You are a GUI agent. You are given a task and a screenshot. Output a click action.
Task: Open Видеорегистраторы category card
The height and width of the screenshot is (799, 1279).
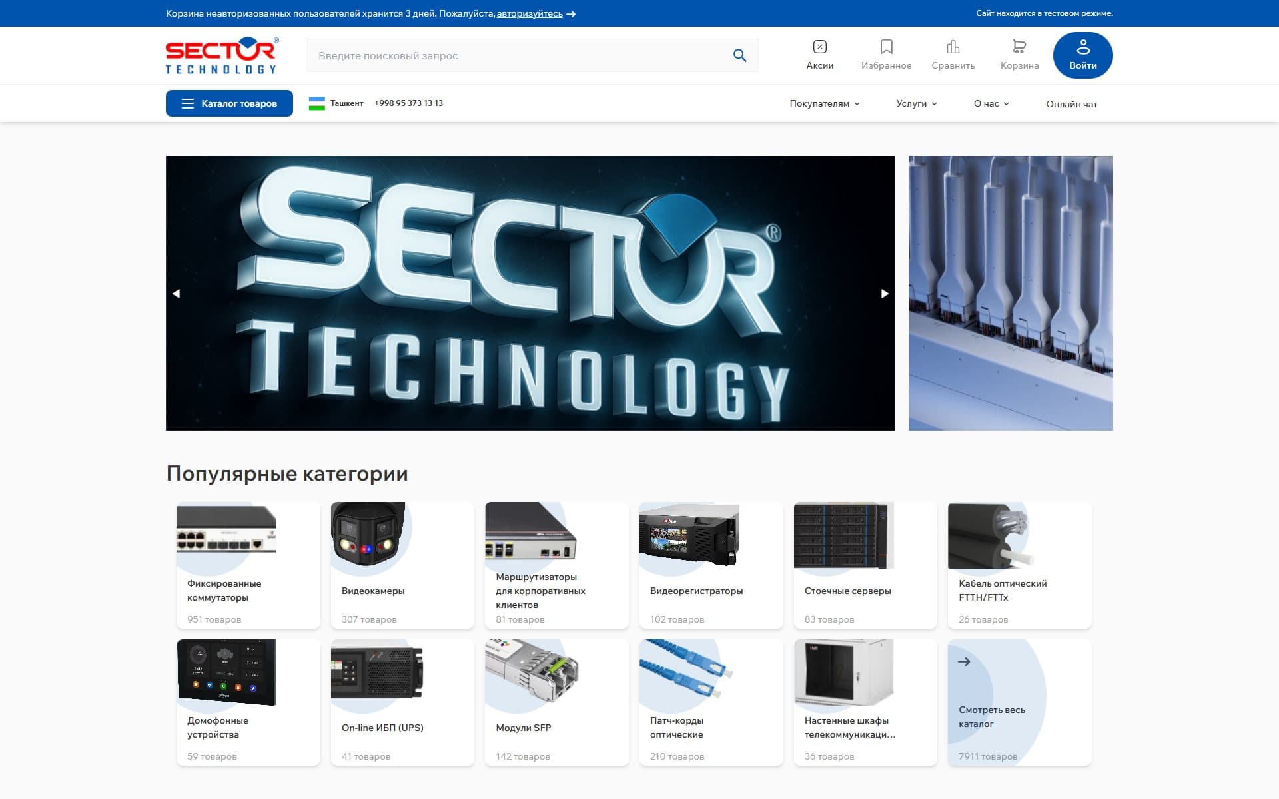pos(711,565)
